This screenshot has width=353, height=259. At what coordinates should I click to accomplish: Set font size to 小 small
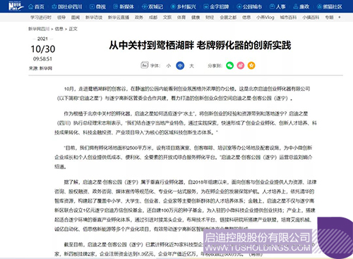tap(169, 65)
